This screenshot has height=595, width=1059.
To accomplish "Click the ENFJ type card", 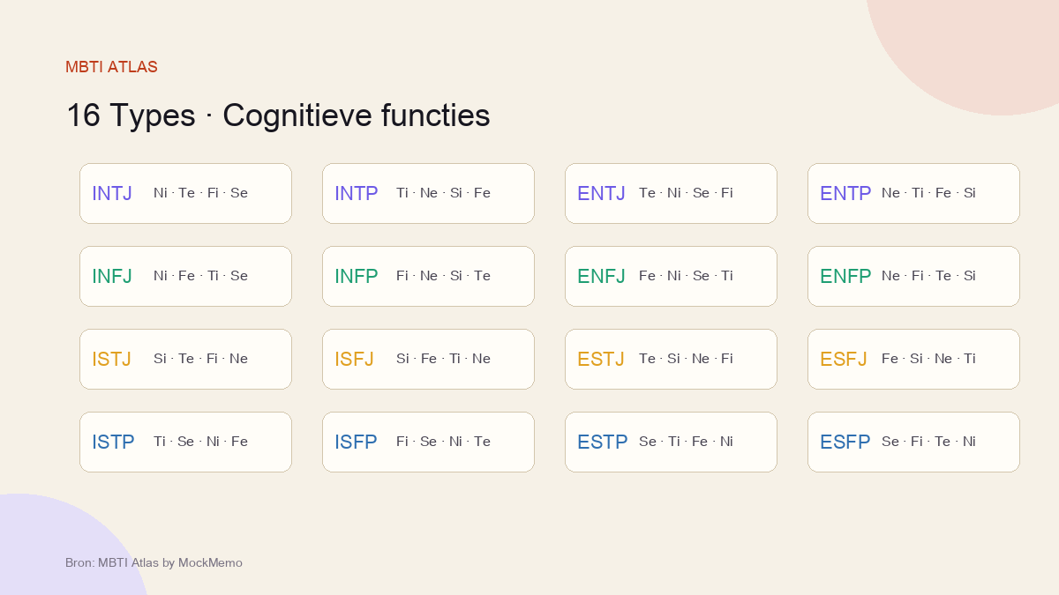I will (671, 276).
